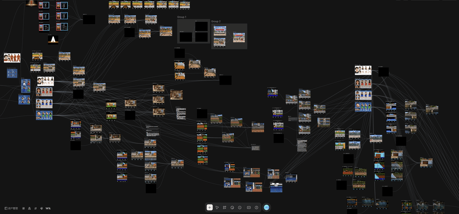
Task: Open the 资产管理 asset panel
Action: click(x=11, y=208)
